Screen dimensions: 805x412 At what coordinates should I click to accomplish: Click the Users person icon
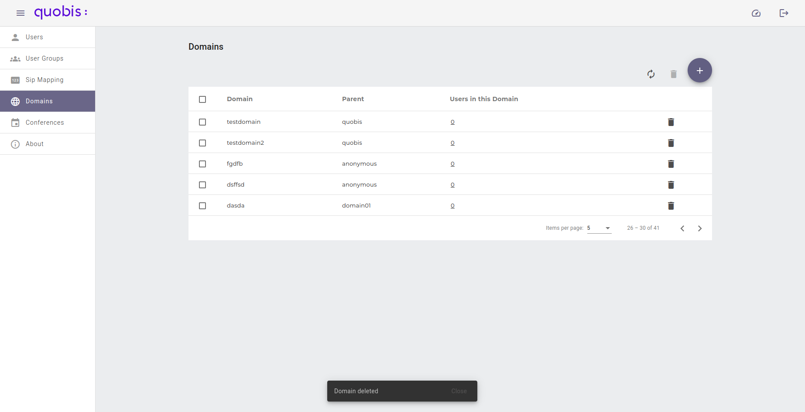(15, 37)
